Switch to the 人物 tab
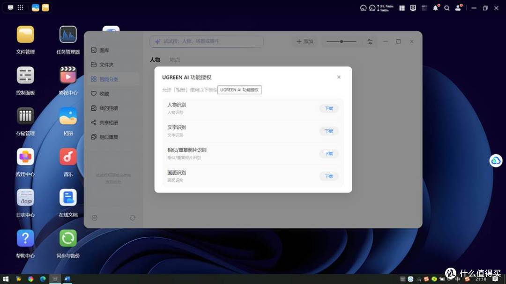Image resolution: width=506 pixels, height=284 pixels. (x=155, y=59)
